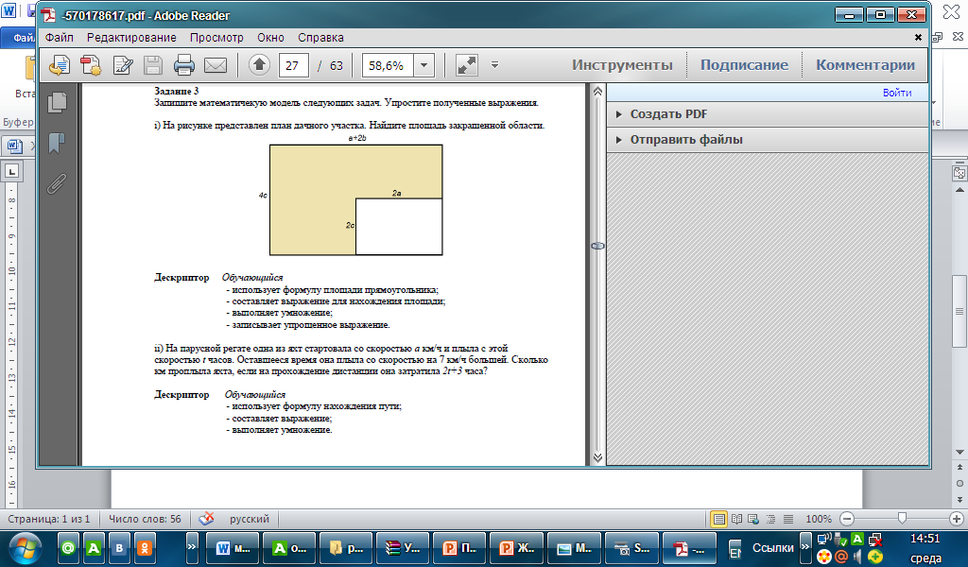Click the русский language indicator
This screenshot has height=567, width=968.
coord(250,519)
